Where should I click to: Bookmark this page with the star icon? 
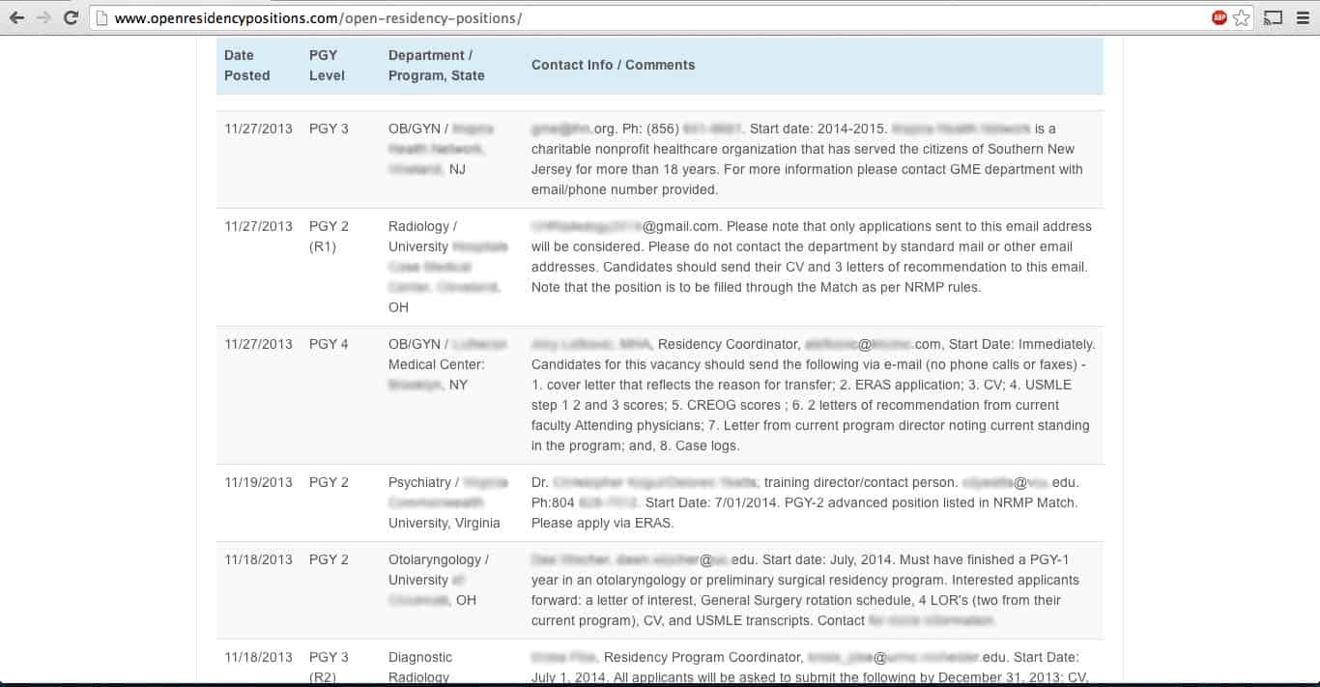[x=1243, y=17]
